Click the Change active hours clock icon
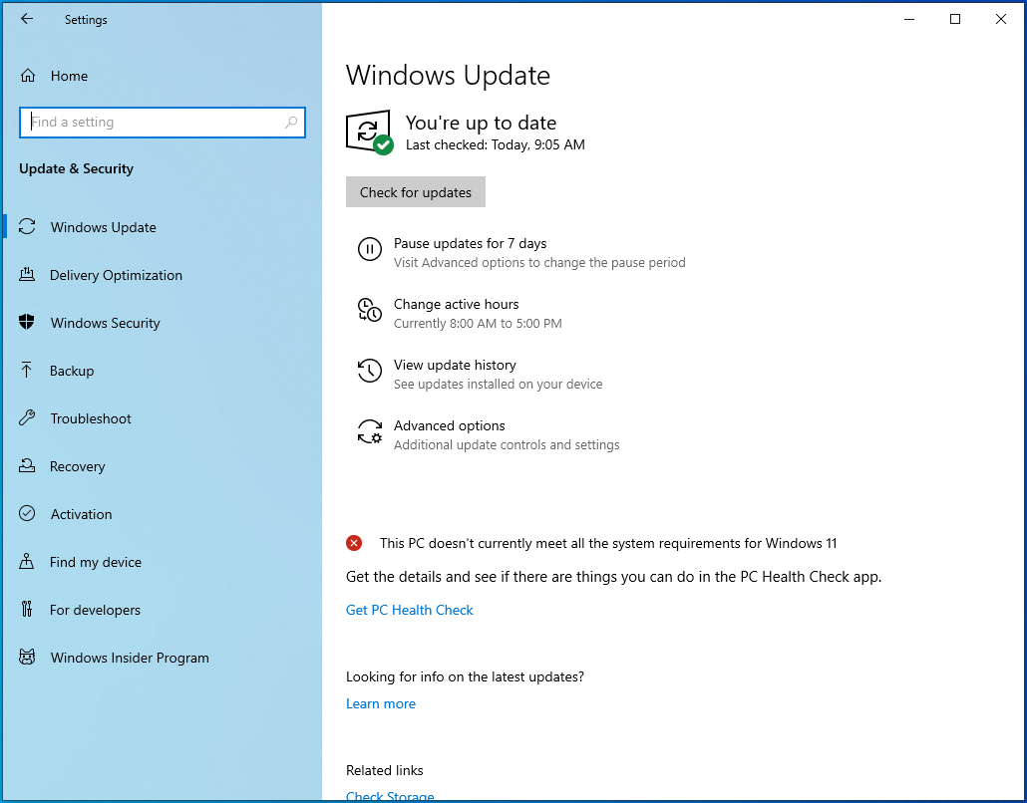 369,310
